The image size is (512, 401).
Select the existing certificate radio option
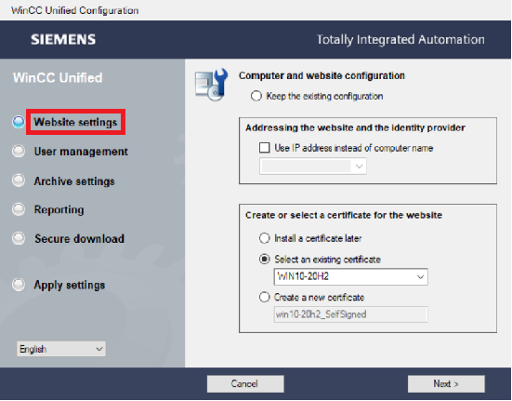pyautogui.click(x=265, y=260)
